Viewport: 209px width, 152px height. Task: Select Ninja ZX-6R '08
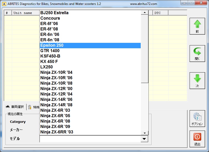[x=90, y=121]
